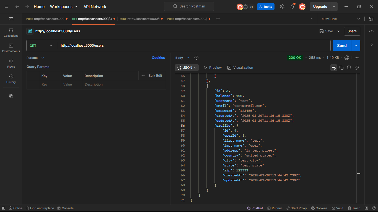The height and width of the screenshot is (212, 378).
Task: Switch to the response Preview tab
Action: 213,68
